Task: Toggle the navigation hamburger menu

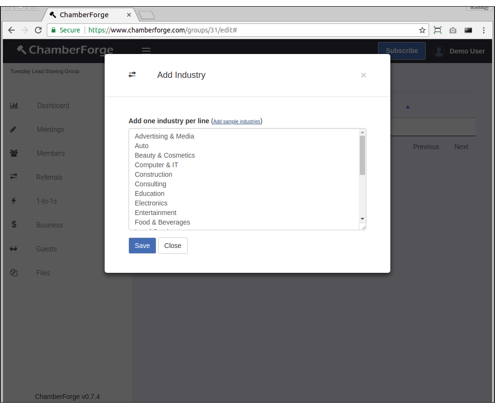Action: pos(146,50)
